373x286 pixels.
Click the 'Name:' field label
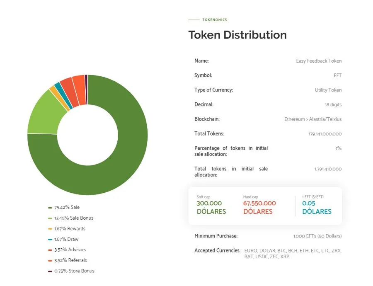click(x=201, y=61)
